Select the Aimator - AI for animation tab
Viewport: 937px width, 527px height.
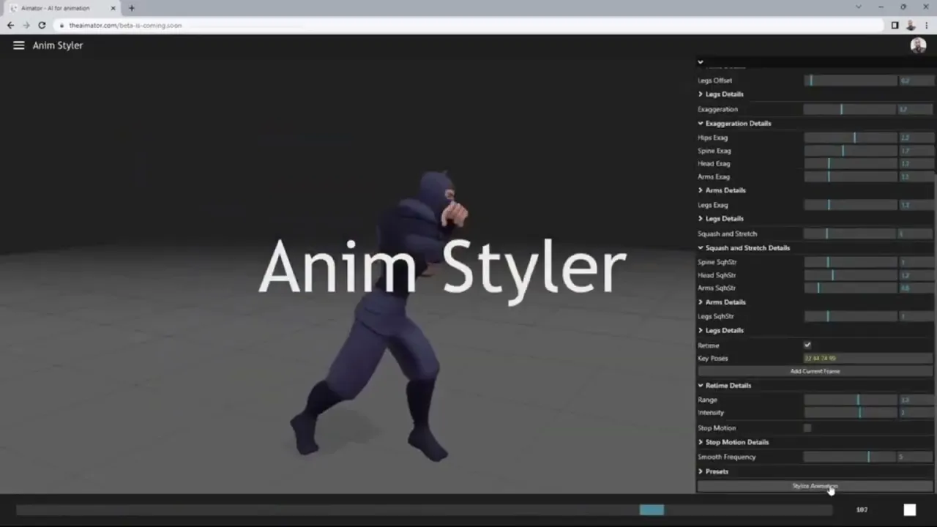point(61,8)
